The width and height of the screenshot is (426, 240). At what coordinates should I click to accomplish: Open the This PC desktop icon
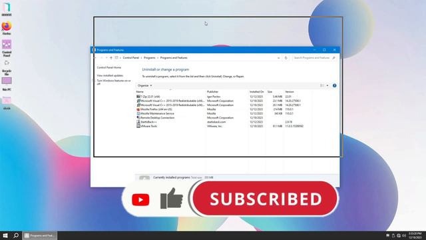coord(7,84)
